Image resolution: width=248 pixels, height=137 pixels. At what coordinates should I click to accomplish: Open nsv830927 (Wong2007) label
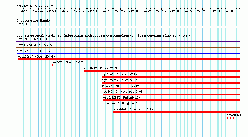[x=121, y=103]
